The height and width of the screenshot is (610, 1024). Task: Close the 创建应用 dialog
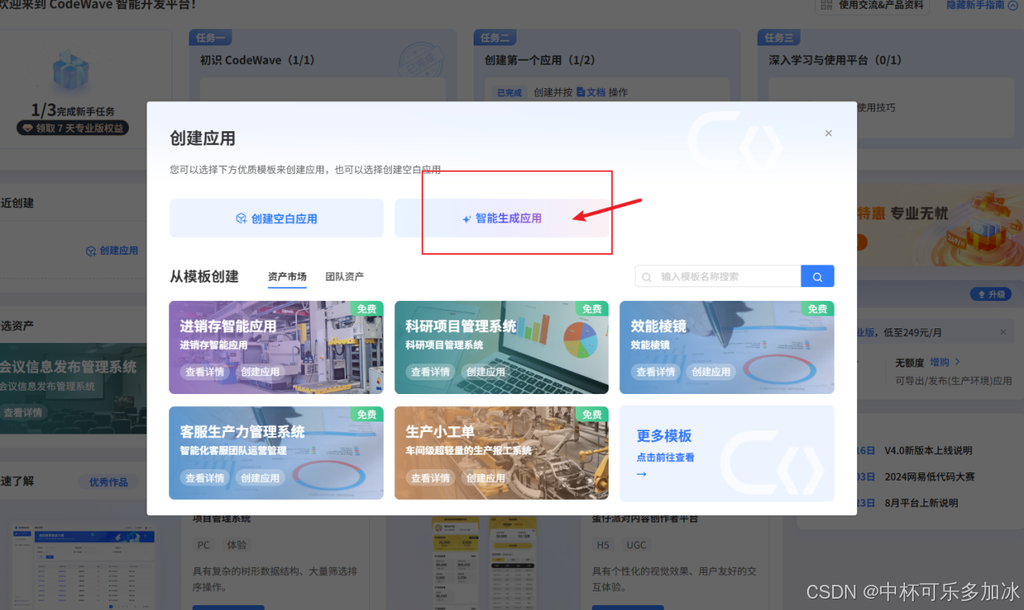point(828,133)
